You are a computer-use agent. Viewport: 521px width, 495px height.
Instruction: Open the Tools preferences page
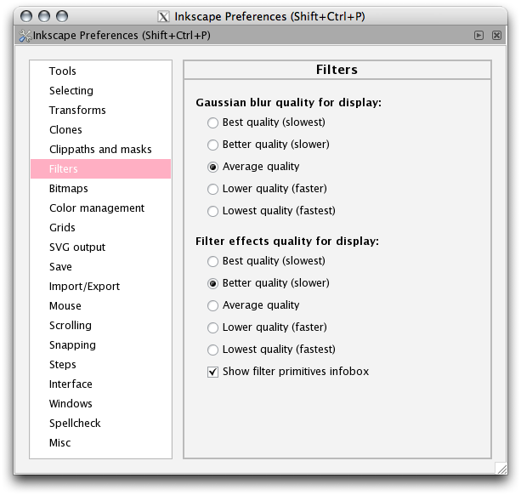(100, 71)
